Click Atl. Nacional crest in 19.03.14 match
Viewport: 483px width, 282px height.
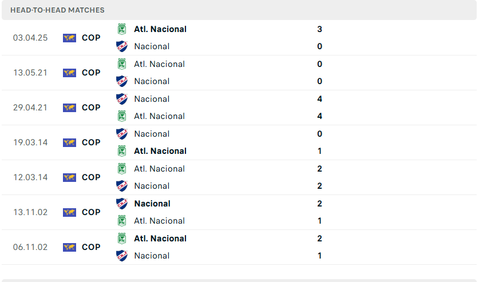coord(121,151)
